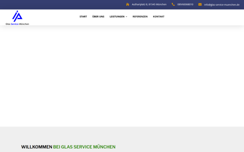244x152 pixels.
Task: Go to the ÜBER UNS page
Action: pyautogui.click(x=98, y=17)
